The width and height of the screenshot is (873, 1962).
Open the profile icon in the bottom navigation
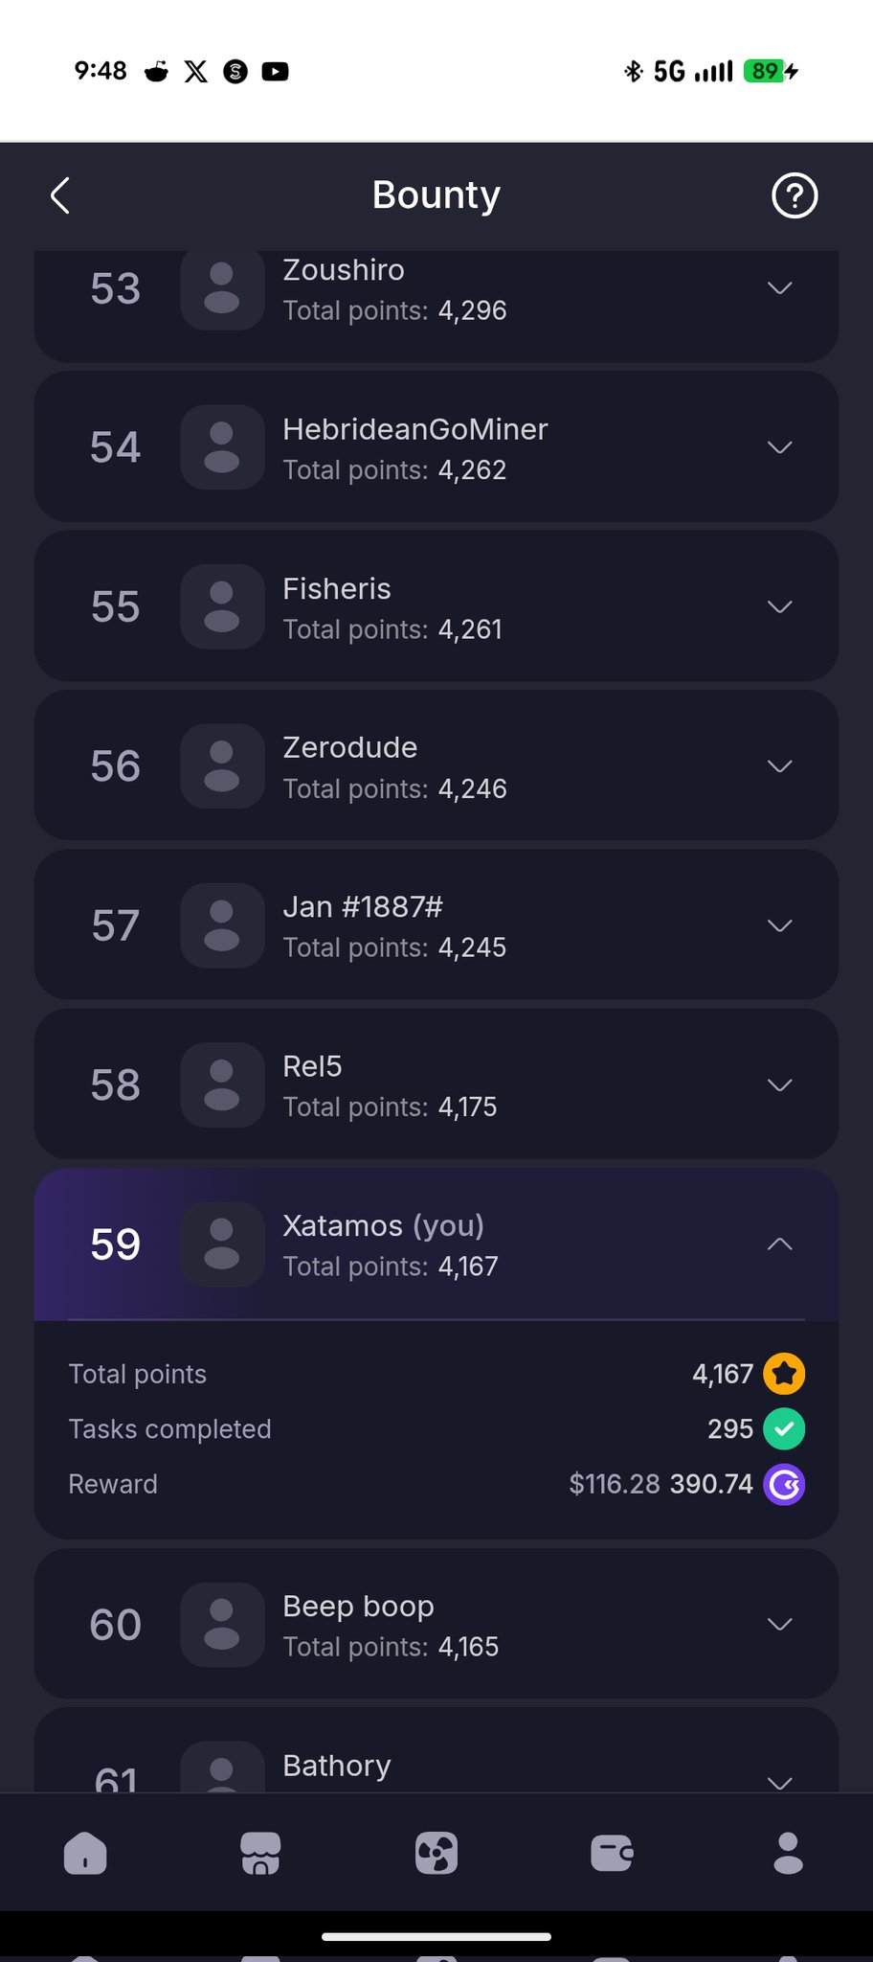tap(788, 1853)
